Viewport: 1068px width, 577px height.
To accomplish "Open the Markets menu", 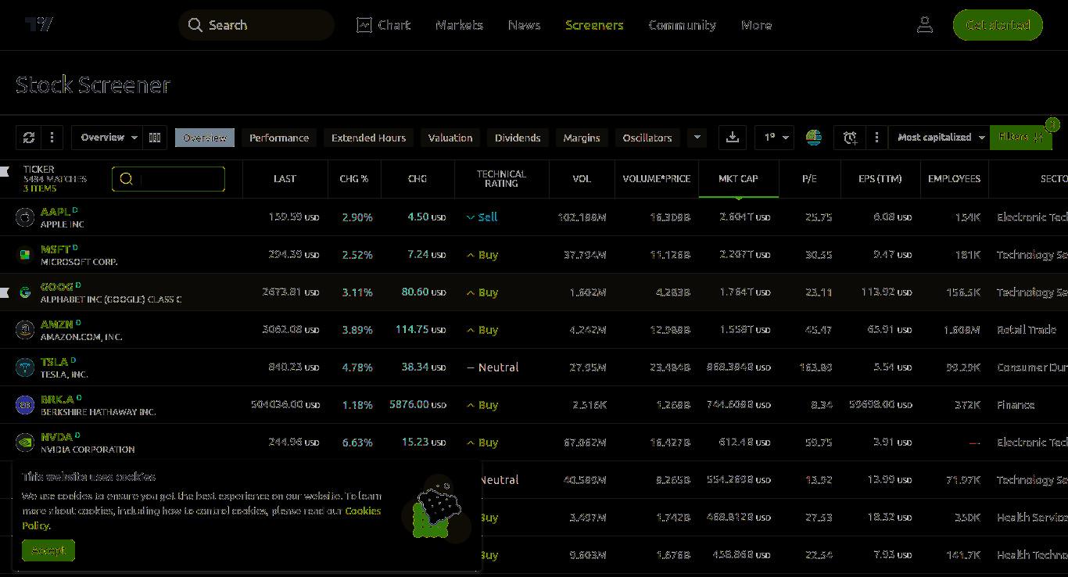I will pyautogui.click(x=459, y=25).
